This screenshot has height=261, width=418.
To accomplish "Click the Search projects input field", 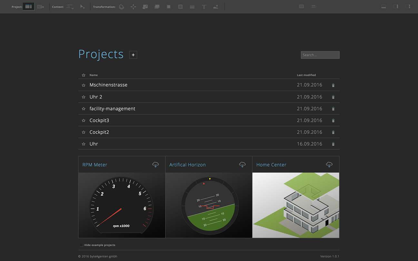I will 320,55.
